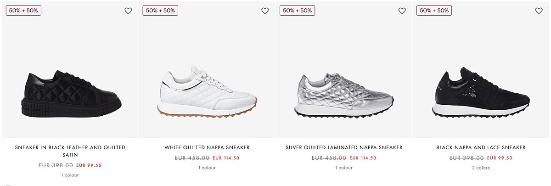Click the '2 colors' label under lace sneaker
The height and width of the screenshot is (186, 551).
pos(481,168)
